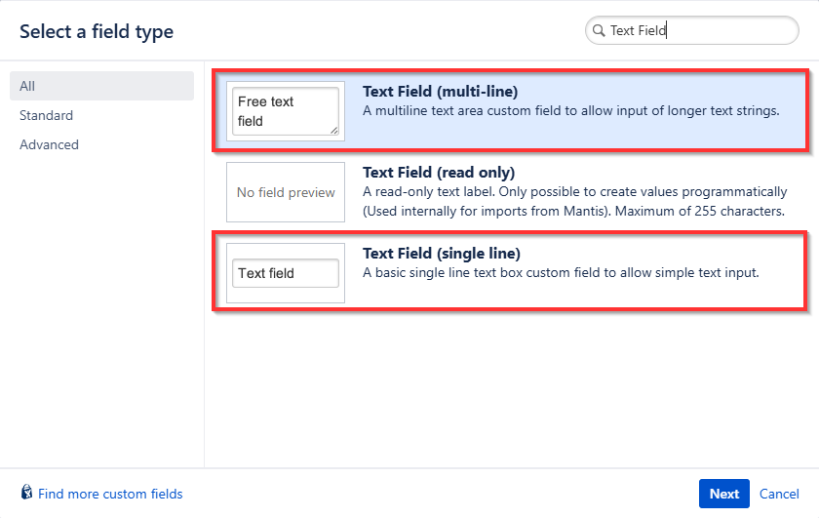Click the Cancel link
The width and height of the screenshot is (819, 518).
coord(779,494)
